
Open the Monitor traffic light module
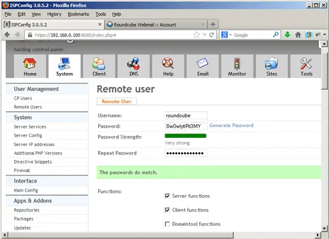coord(237,64)
